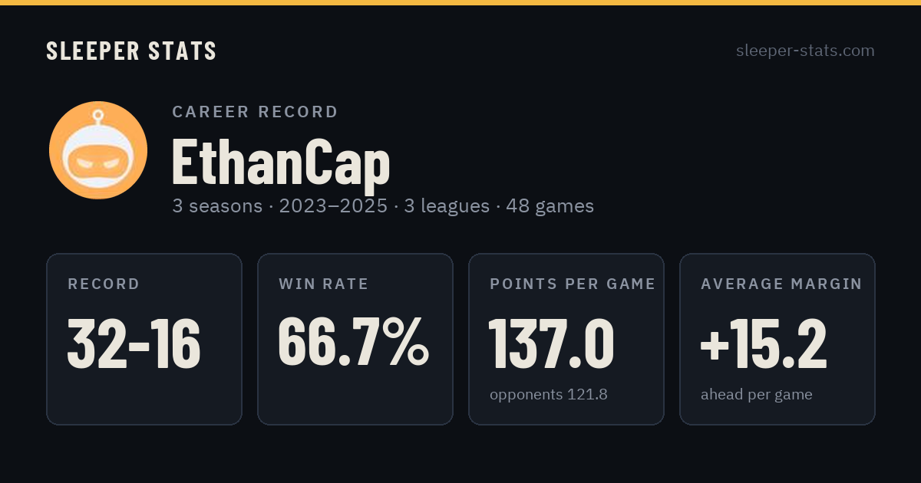The width and height of the screenshot is (921, 483).
Task: Select the EthanCap username heading
Action: [x=281, y=162]
